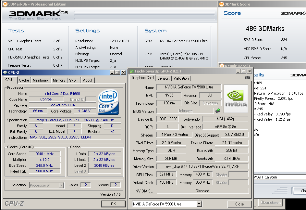Switch to the Cache tab in CPU-Z
This screenshot has height=210, width=306.
[x=24, y=80]
